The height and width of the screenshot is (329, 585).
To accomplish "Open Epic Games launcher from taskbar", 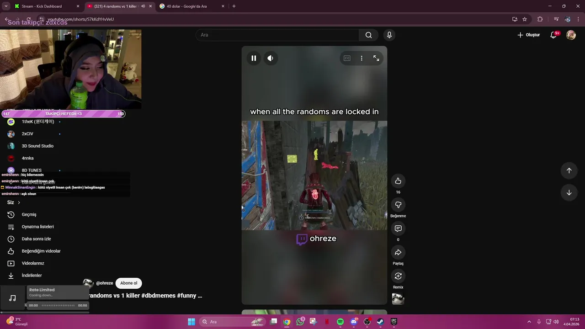I will 394,322.
